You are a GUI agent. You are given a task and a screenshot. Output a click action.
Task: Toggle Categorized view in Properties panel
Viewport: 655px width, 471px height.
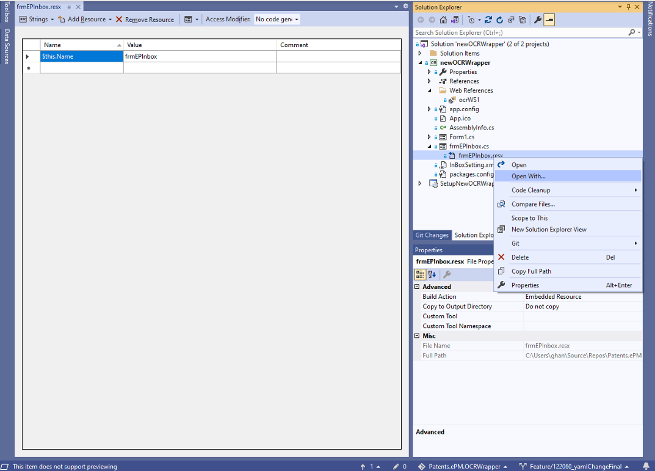pos(420,274)
